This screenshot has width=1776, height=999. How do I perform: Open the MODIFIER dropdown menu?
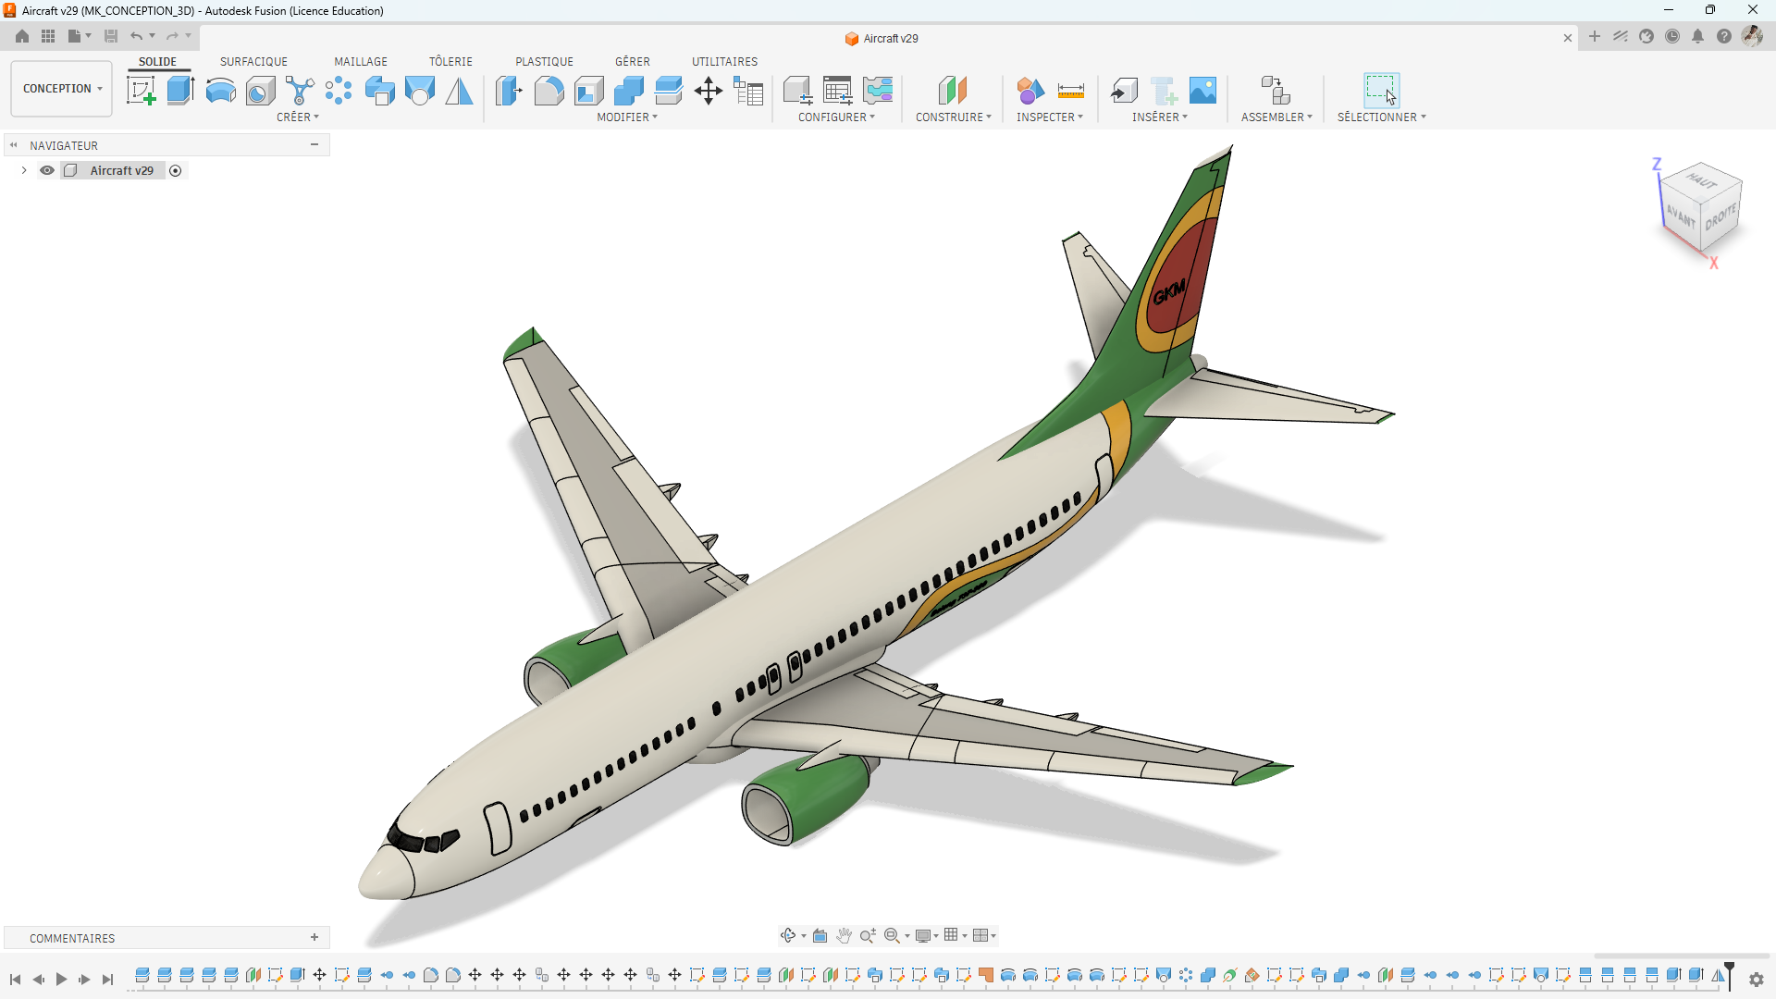click(x=627, y=117)
